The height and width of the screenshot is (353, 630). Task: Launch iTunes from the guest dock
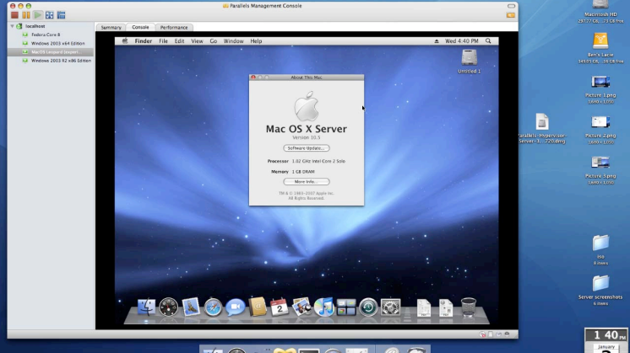click(323, 308)
